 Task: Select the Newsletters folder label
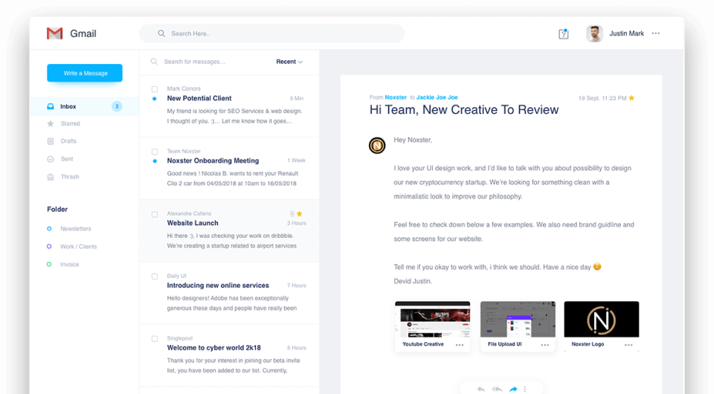(x=76, y=229)
